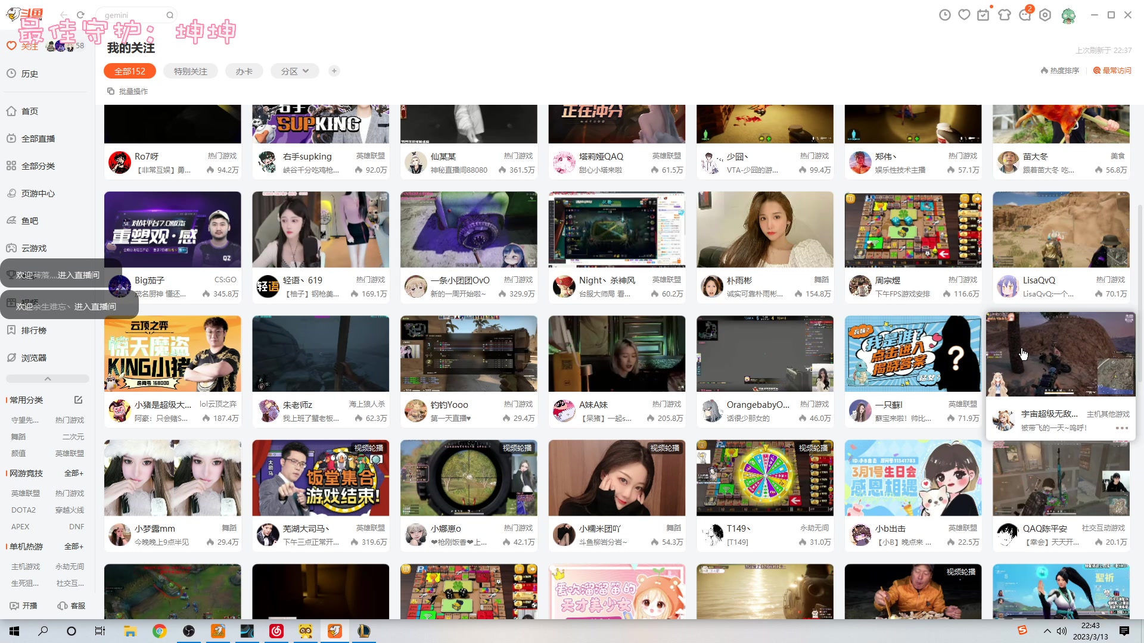Viewport: 1144px width, 643px height.
Task: Switch sorting to 最常访问
Action: (1112, 70)
